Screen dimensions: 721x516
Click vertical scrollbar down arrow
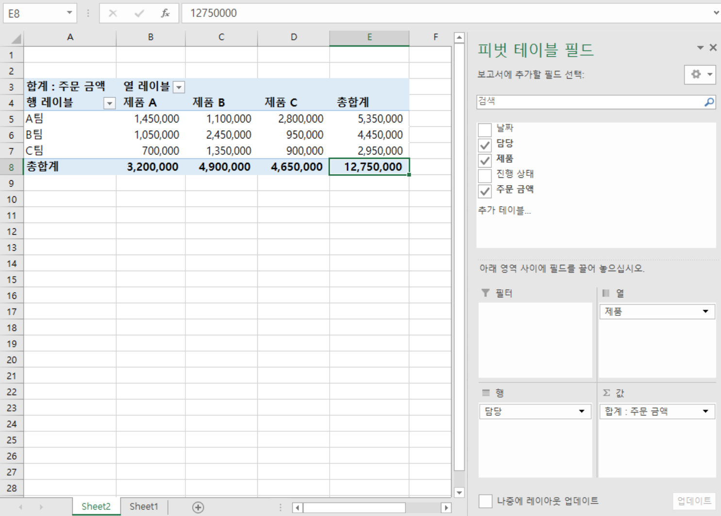coord(459,492)
